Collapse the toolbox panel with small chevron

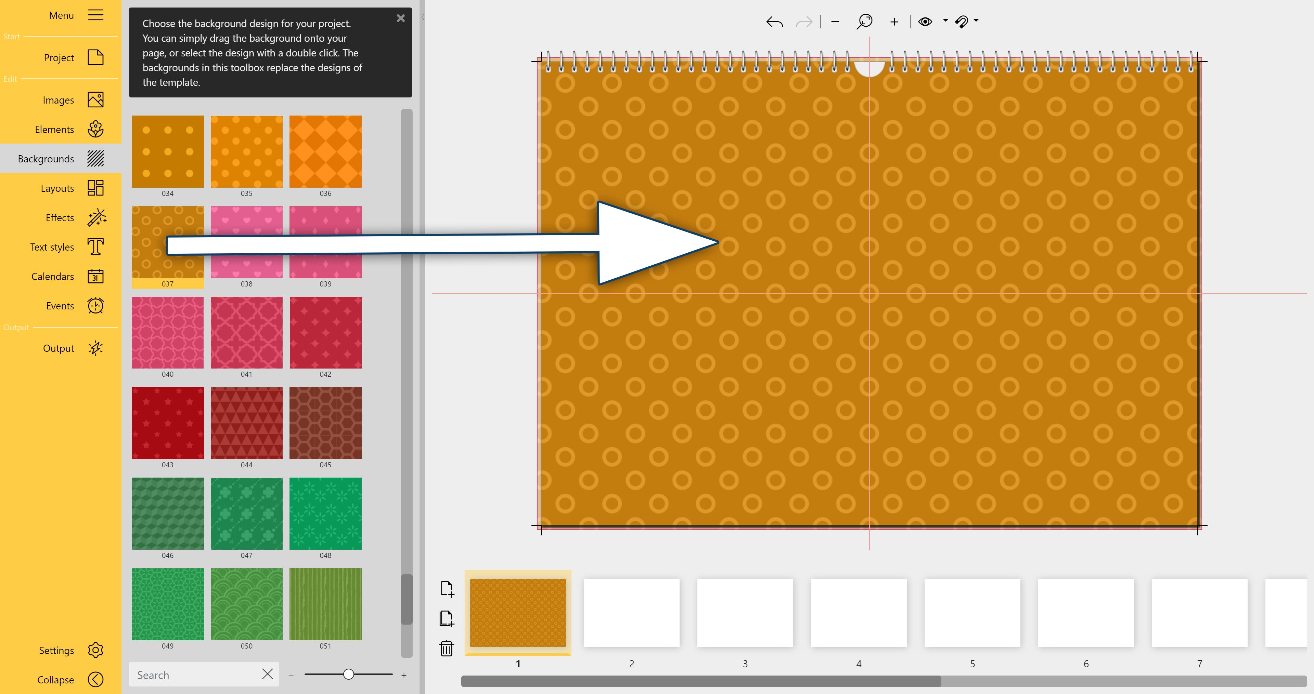pyautogui.click(x=422, y=17)
